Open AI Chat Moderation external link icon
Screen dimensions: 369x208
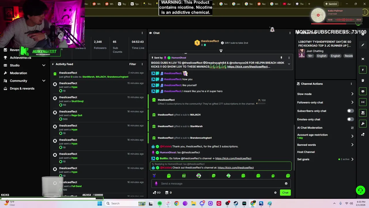352,128
